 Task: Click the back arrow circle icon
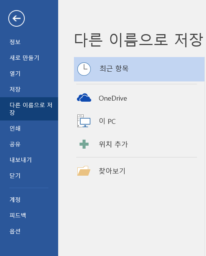pyautogui.click(x=17, y=18)
